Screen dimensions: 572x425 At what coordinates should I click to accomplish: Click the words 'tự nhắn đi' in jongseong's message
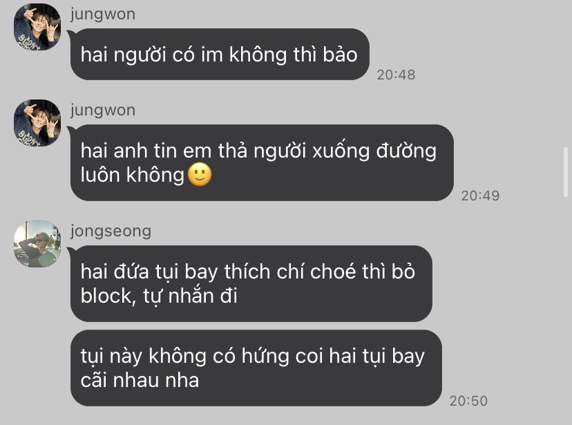coord(190,296)
